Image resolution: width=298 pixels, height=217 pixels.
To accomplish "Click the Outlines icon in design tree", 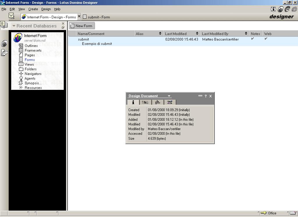I will pyautogui.click(x=21, y=46).
